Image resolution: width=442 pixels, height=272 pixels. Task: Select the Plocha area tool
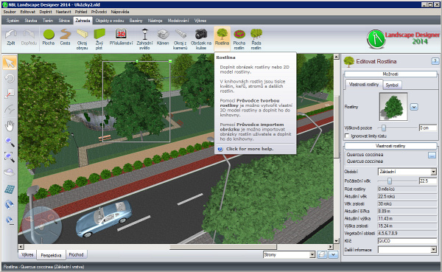[x=49, y=38]
